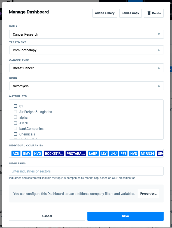The width and height of the screenshot is (172, 228).
Task: Clear the Treatment field via its X icon
Action: [x=159, y=50]
